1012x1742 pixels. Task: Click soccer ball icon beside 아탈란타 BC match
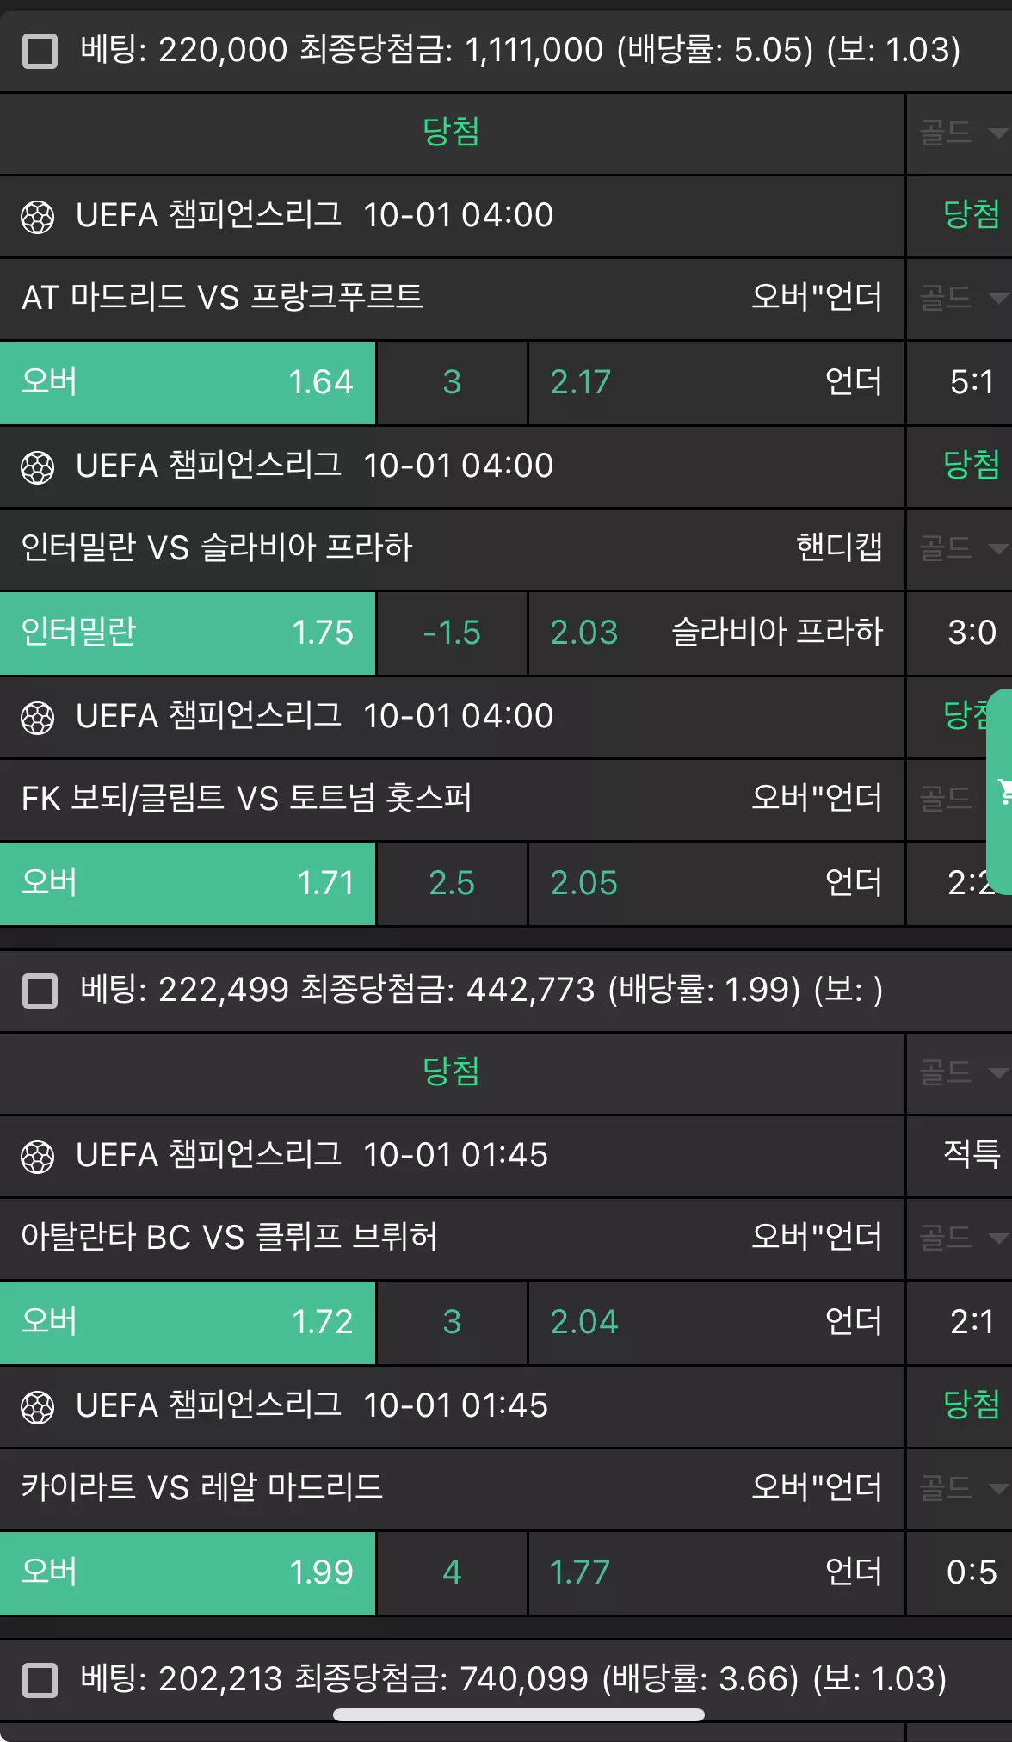tap(37, 1157)
